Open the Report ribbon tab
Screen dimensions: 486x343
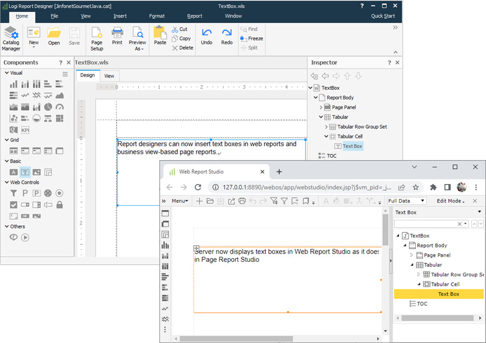[194, 16]
